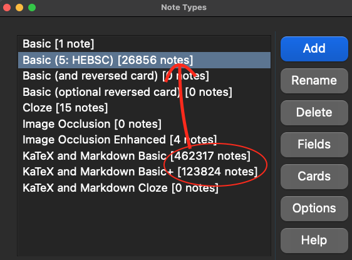Choose Basic (optional reversed card) entry
This screenshot has height=260, width=352.
click(144, 92)
